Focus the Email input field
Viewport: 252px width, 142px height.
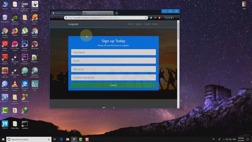113,61
